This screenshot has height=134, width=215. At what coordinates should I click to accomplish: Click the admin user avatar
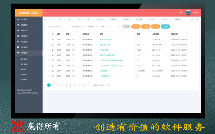pyautogui.click(x=188, y=13)
